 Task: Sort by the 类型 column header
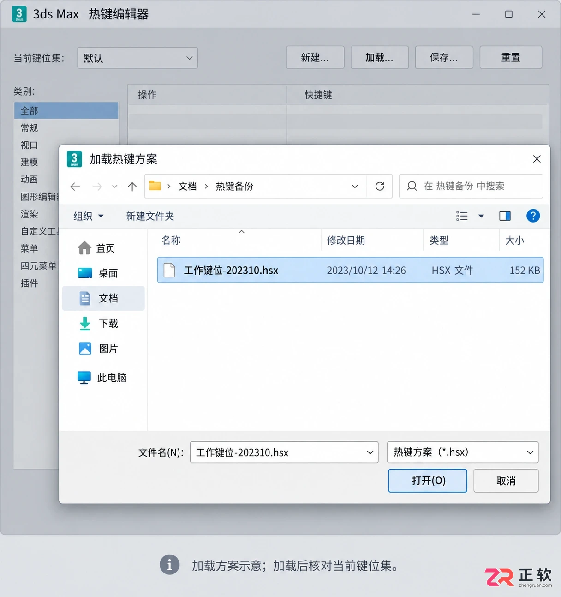pos(461,240)
